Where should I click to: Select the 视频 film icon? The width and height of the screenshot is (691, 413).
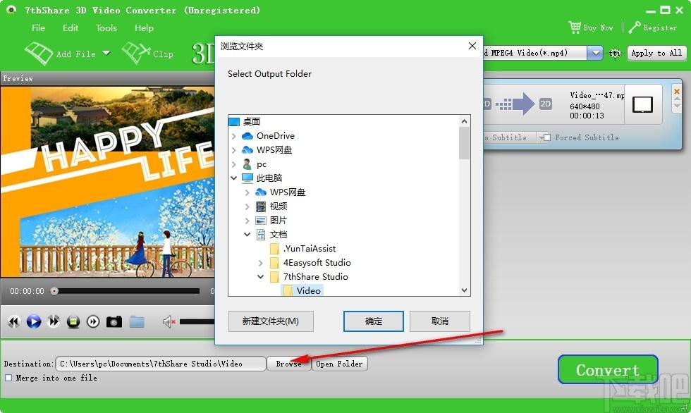[x=261, y=206]
